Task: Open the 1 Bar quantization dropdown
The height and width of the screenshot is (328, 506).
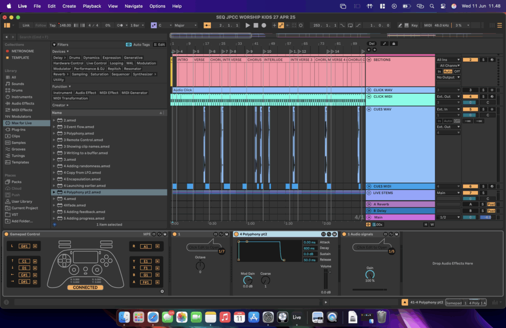Action: click(137, 25)
